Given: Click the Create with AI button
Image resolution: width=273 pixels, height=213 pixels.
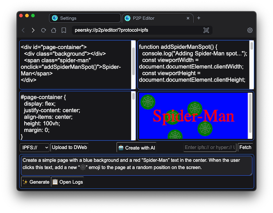Looking at the screenshot, I should coord(136,148).
